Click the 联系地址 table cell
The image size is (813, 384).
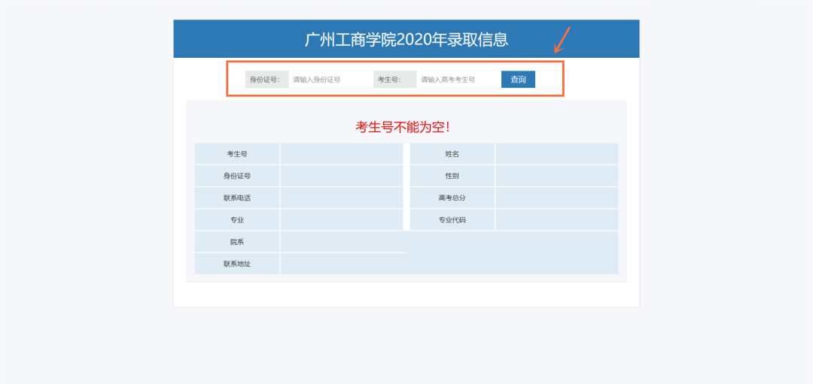pos(237,264)
